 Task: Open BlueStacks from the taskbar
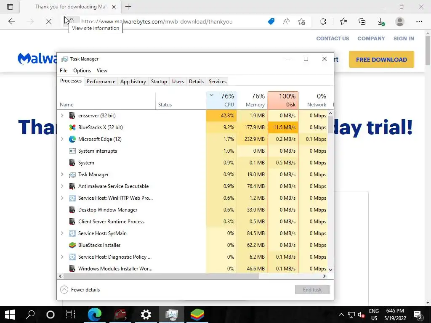(x=197, y=315)
